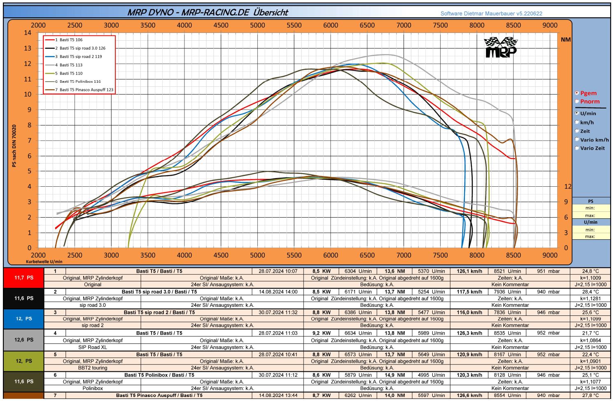
Task: Click the date 30.07.2024 11:32 cell
Action: point(278,313)
